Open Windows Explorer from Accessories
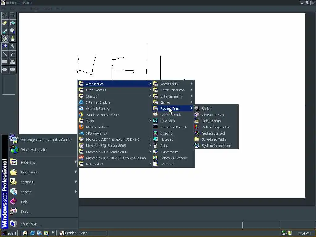Viewport: 316px width, 237px height. (173, 158)
